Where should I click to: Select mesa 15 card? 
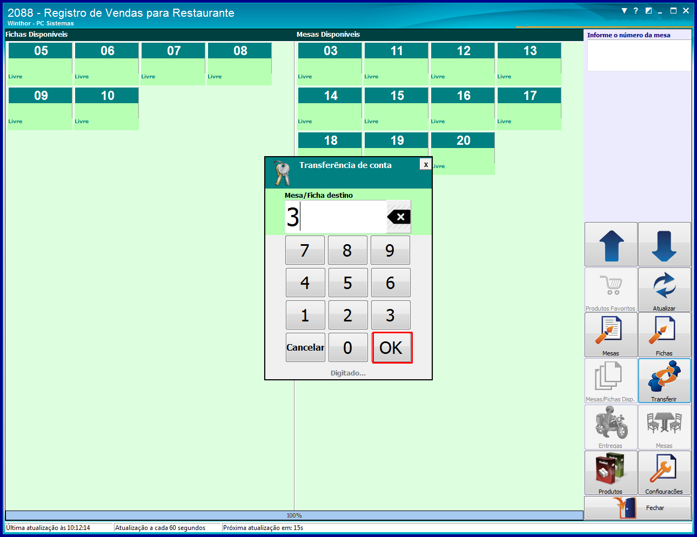[396, 109]
